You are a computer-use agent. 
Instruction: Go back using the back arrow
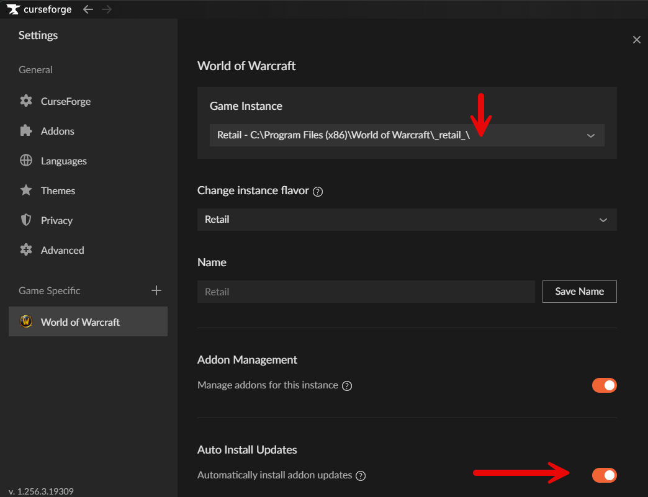click(x=88, y=9)
